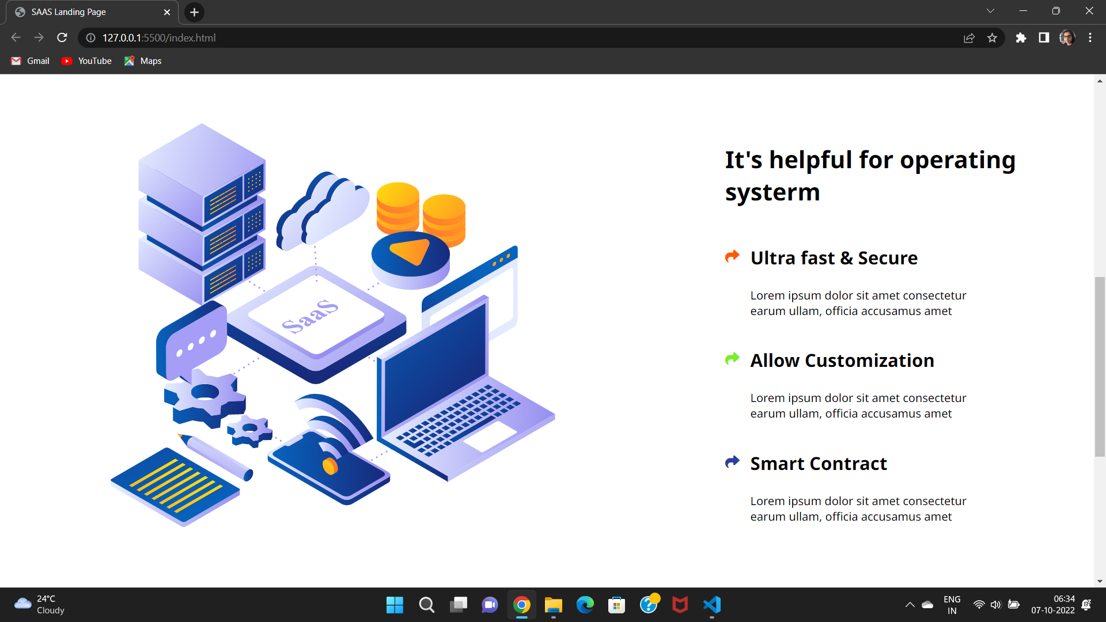Click inside the address bar
The height and width of the screenshot is (622, 1106).
pos(288,37)
